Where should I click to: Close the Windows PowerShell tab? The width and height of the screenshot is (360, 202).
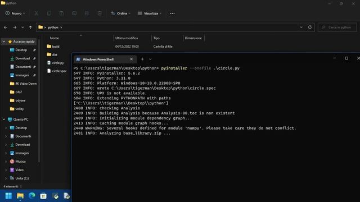coord(131,59)
